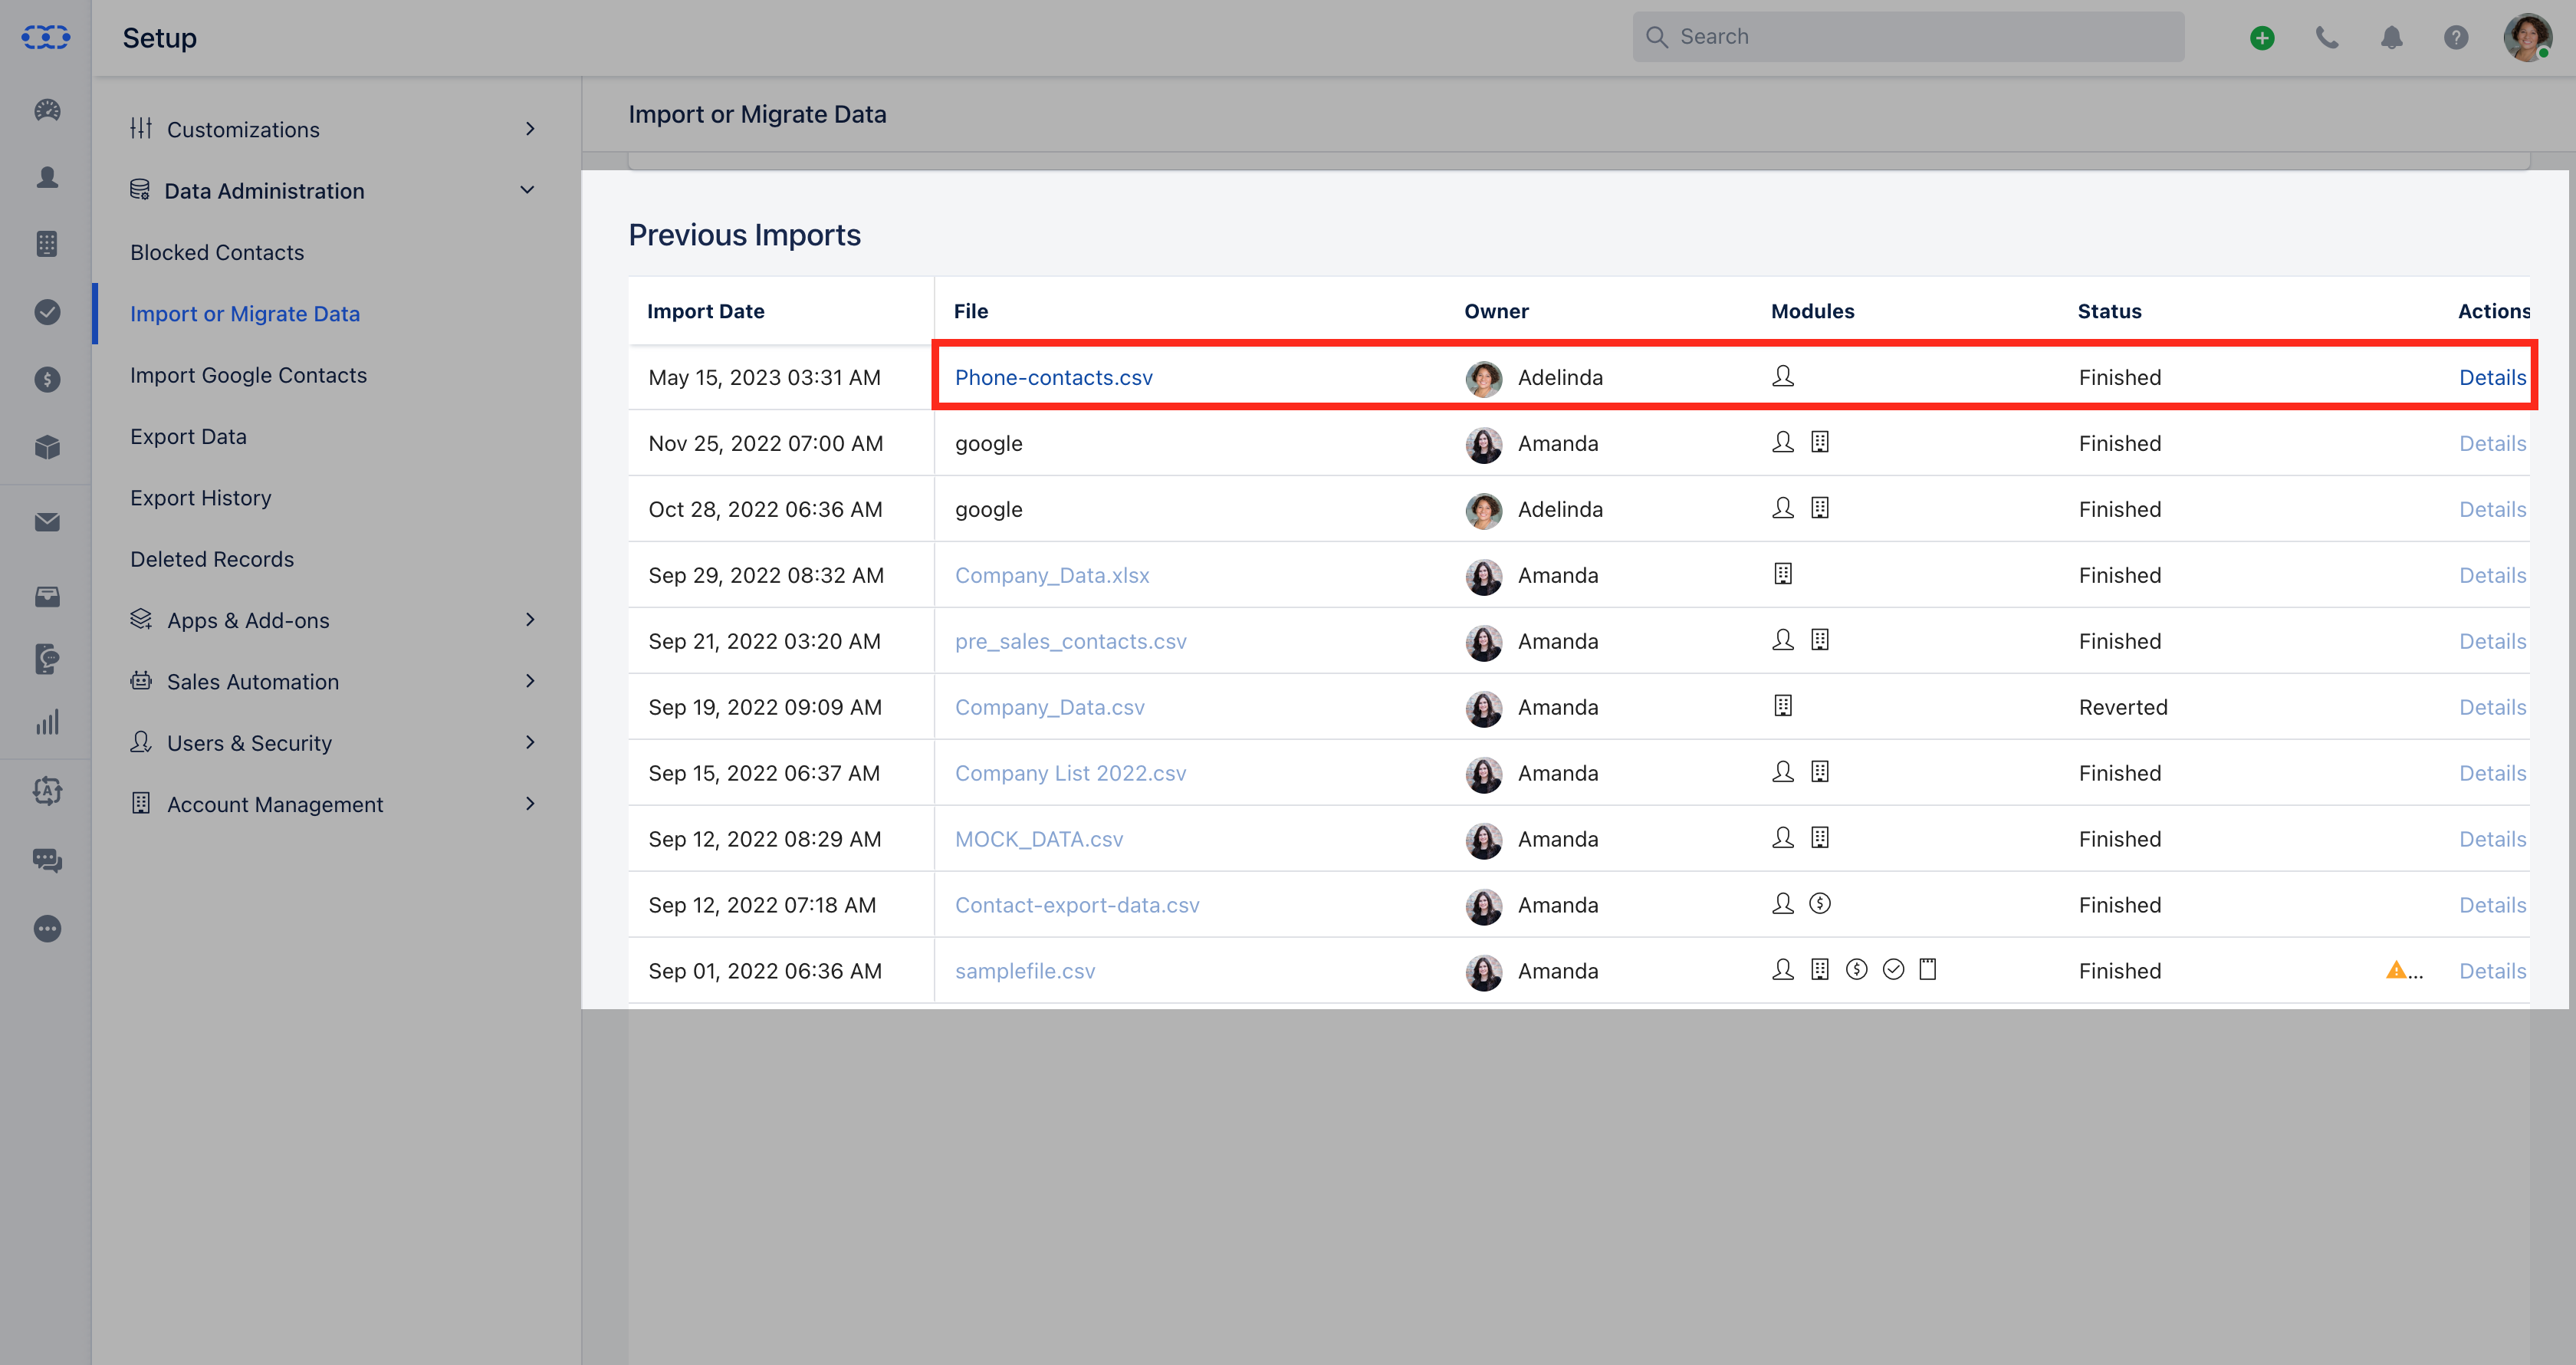Select Blocked Contacts in sidebar
The height and width of the screenshot is (1365, 2576).
(x=217, y=252)
